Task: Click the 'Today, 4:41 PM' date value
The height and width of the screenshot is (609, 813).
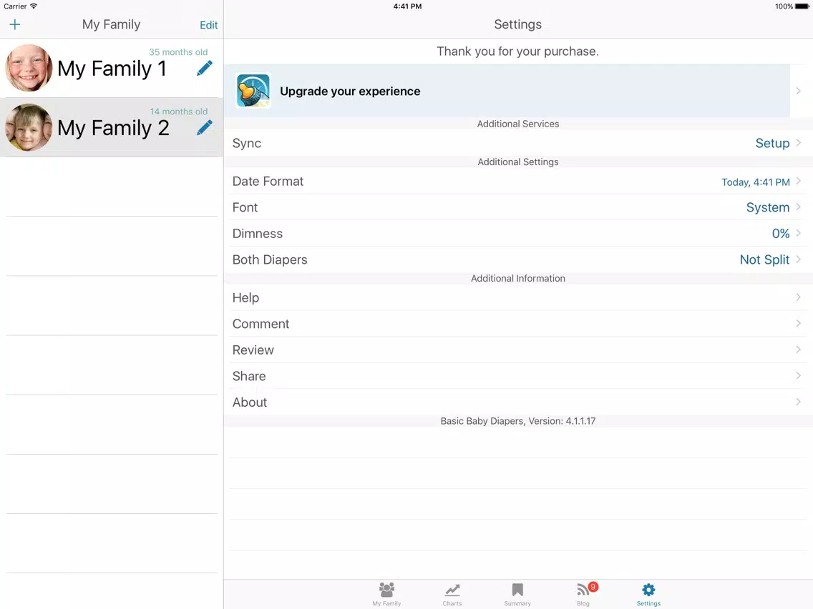Action: click(x=756, y=182)
